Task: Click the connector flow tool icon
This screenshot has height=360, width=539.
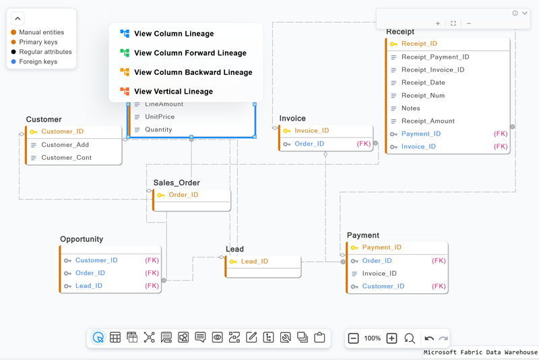Action: click(x=234, y=338)
